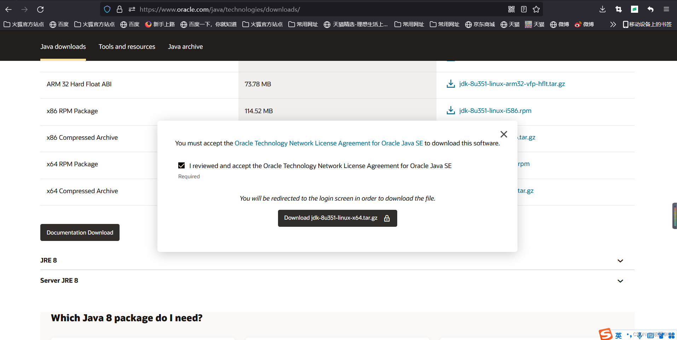Expand the Server JRE 8 section chevron

pyautogui.click(x=620, y=281)
